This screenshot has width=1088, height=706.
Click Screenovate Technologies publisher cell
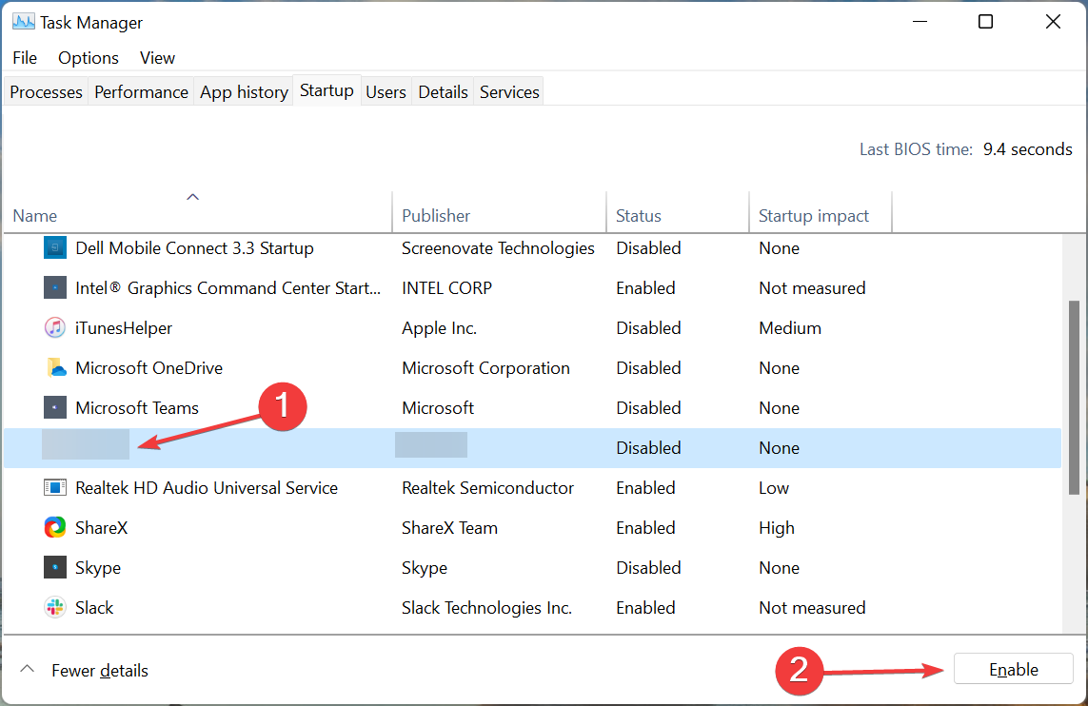coord(498,248)
